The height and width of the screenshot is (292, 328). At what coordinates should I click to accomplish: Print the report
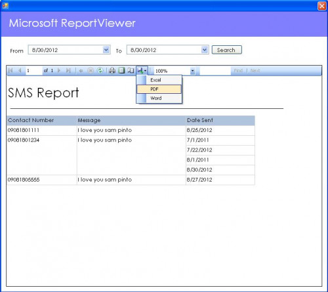click(112, 70)
